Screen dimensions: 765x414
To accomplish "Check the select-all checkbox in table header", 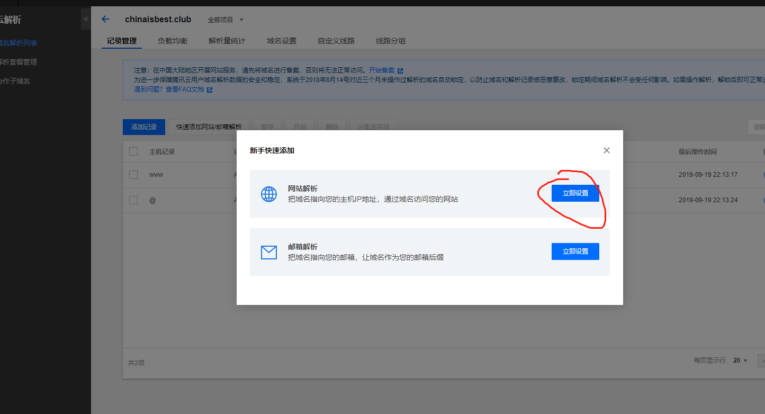I will point(133,151).
